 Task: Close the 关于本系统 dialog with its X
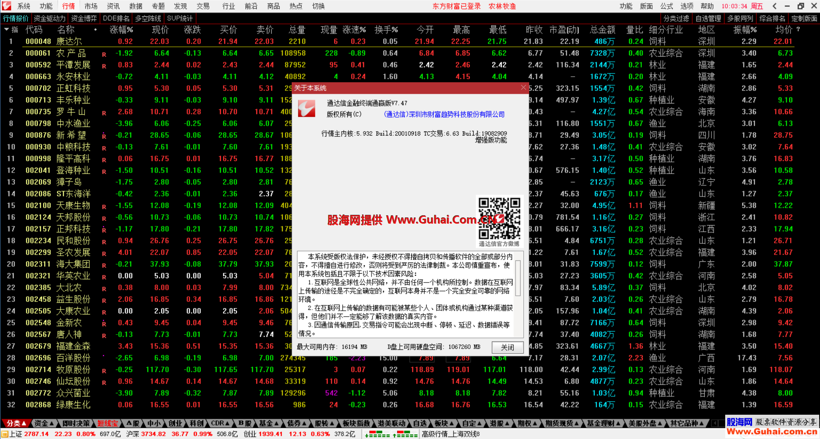[523, 88]
